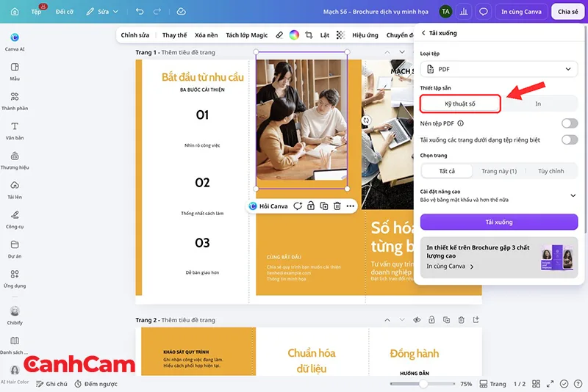The height and width of the screenshot is (392, 588).
Task: Toggle Nén tệp PDF switch
Action: (x=570, y=123)
